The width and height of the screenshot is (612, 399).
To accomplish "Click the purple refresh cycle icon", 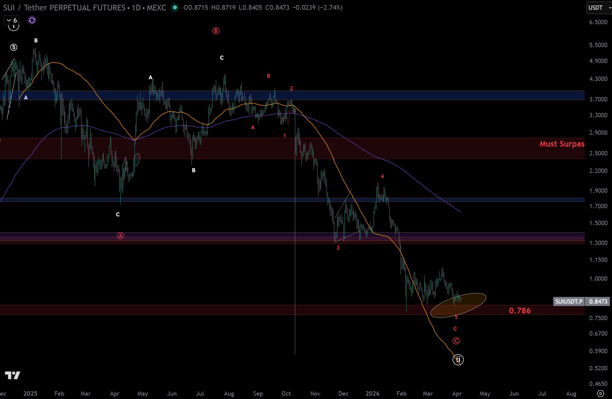I will point(32,20).
